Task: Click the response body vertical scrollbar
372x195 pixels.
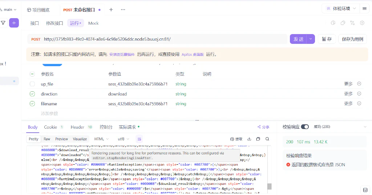Action: click(269, 186)
